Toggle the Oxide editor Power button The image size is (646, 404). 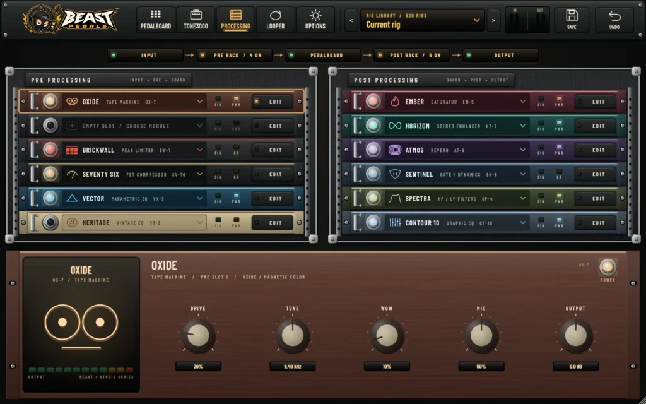[608, 268]
